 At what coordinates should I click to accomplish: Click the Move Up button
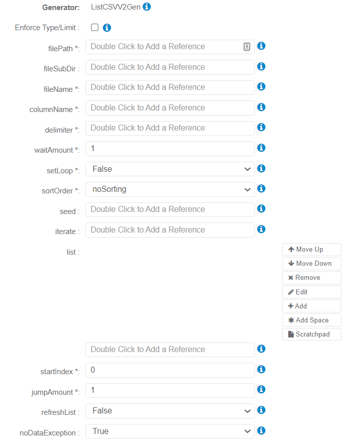(311, 250)
